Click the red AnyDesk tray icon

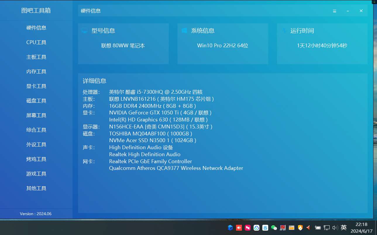click(239, 228)
